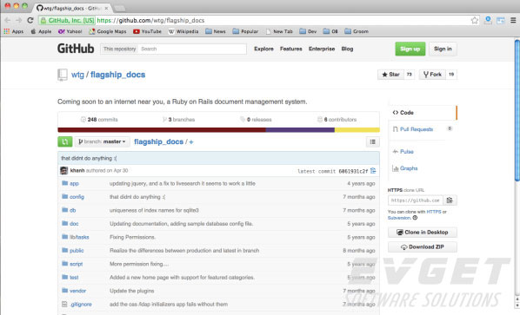Image resolution: width=520 pixels, height=315 pixels.
Task: View the 0 releases link
Action: pyautogui.click(x=256, y=120)
